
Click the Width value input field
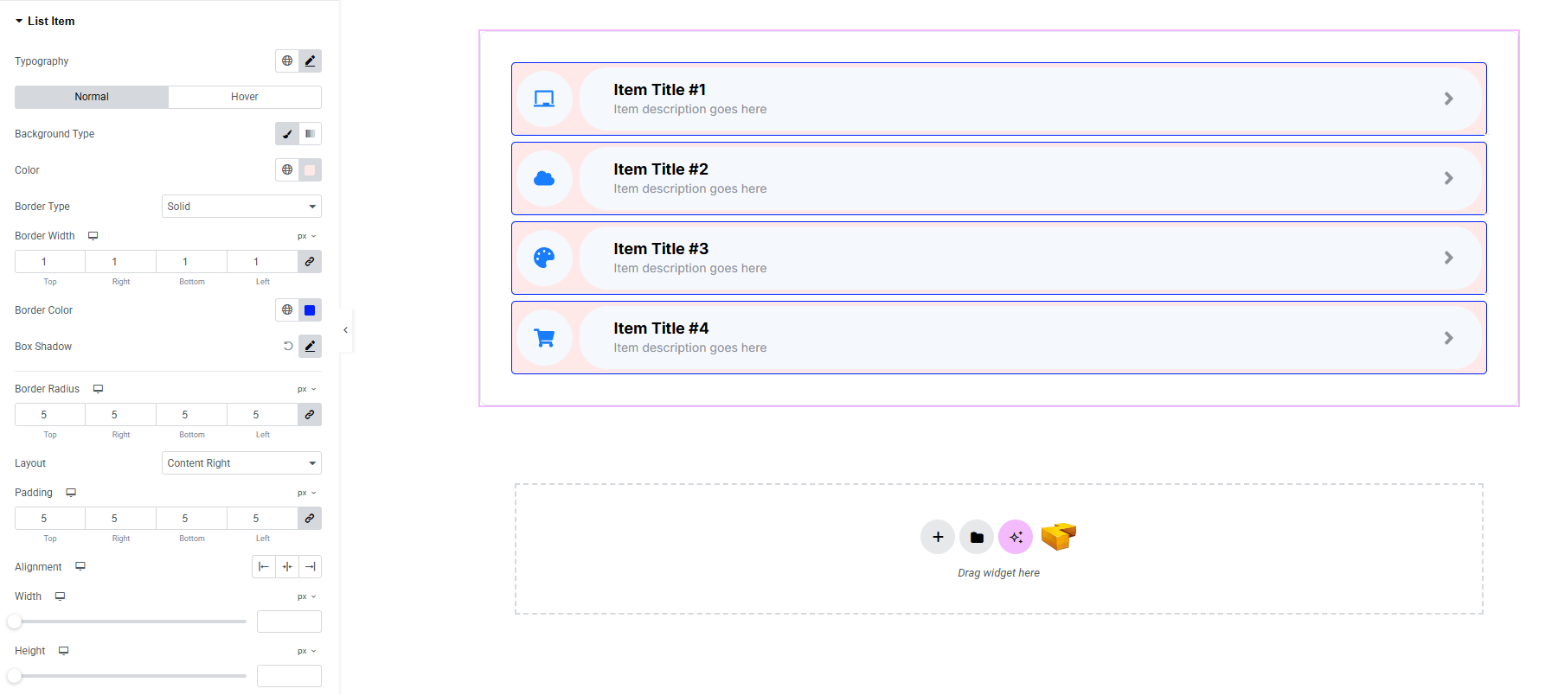289,621
